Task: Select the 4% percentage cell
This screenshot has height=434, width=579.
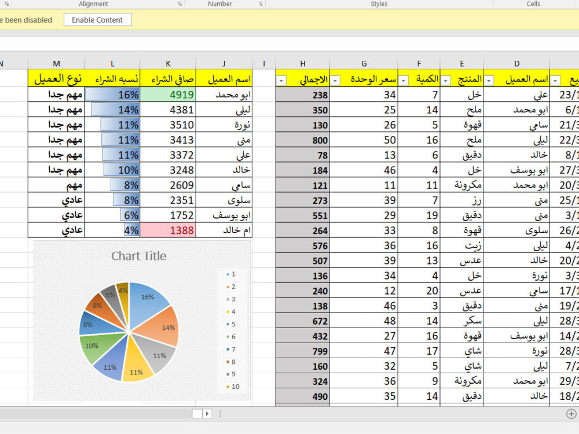Action: point(112,230)
